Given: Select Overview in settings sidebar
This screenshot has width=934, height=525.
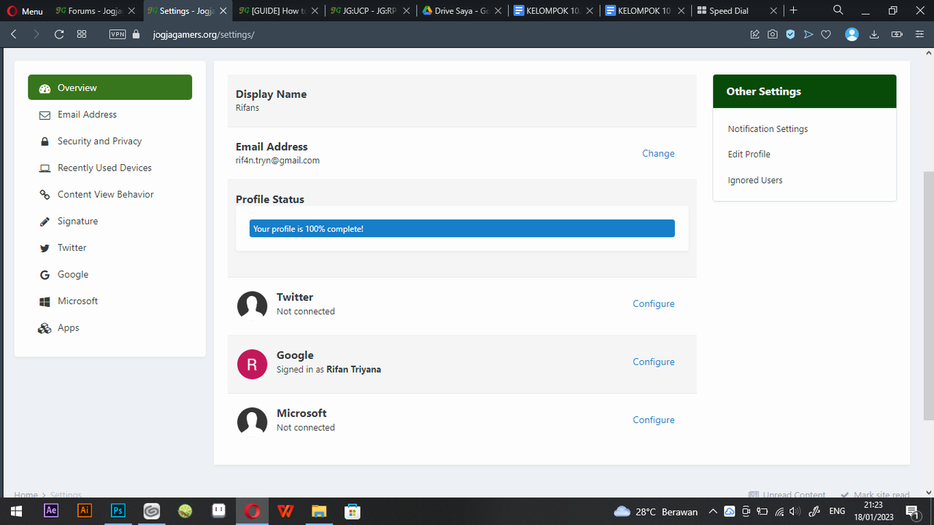Looking at the screenshot, I should click(110, 87).
